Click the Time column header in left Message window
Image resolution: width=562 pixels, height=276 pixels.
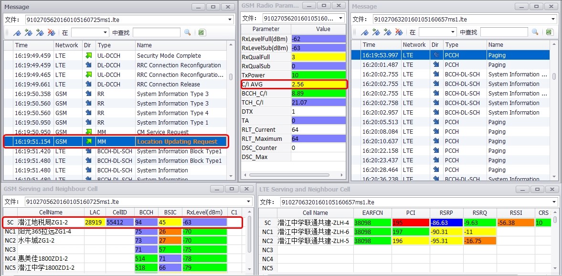(x=33, y=45)
